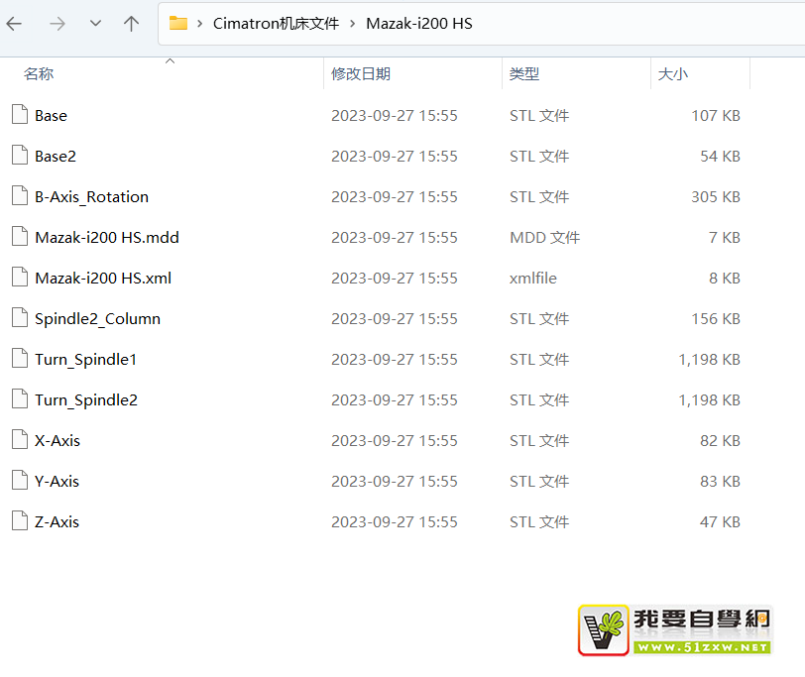Click the folder icon in address bar
This screenshot has height=677, width=805.
pyautogui.click(x=178, y=24)
